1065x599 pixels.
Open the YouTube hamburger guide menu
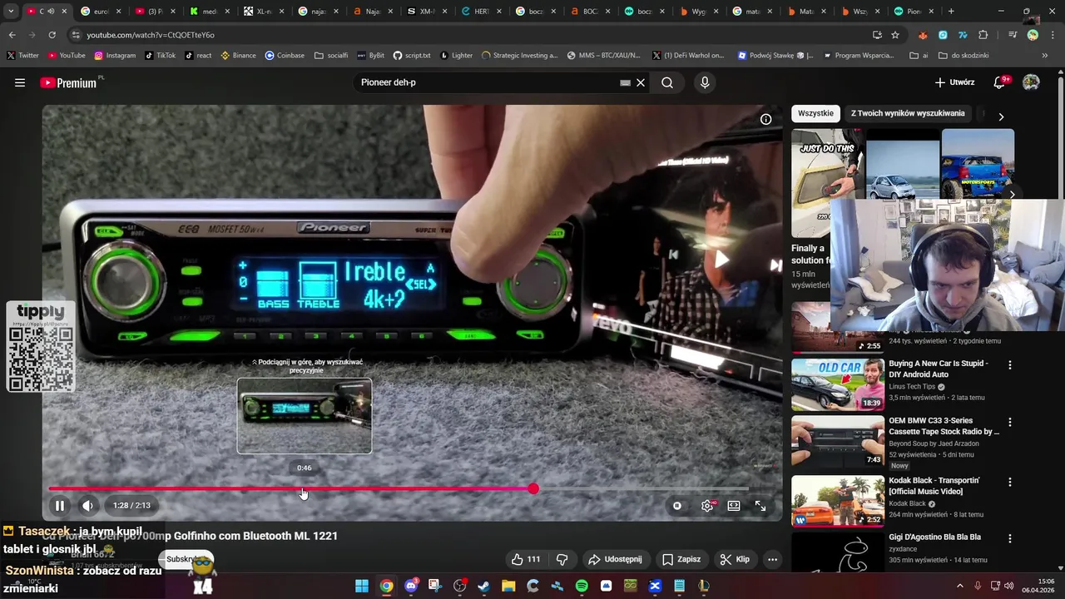(x=20, y=82)
